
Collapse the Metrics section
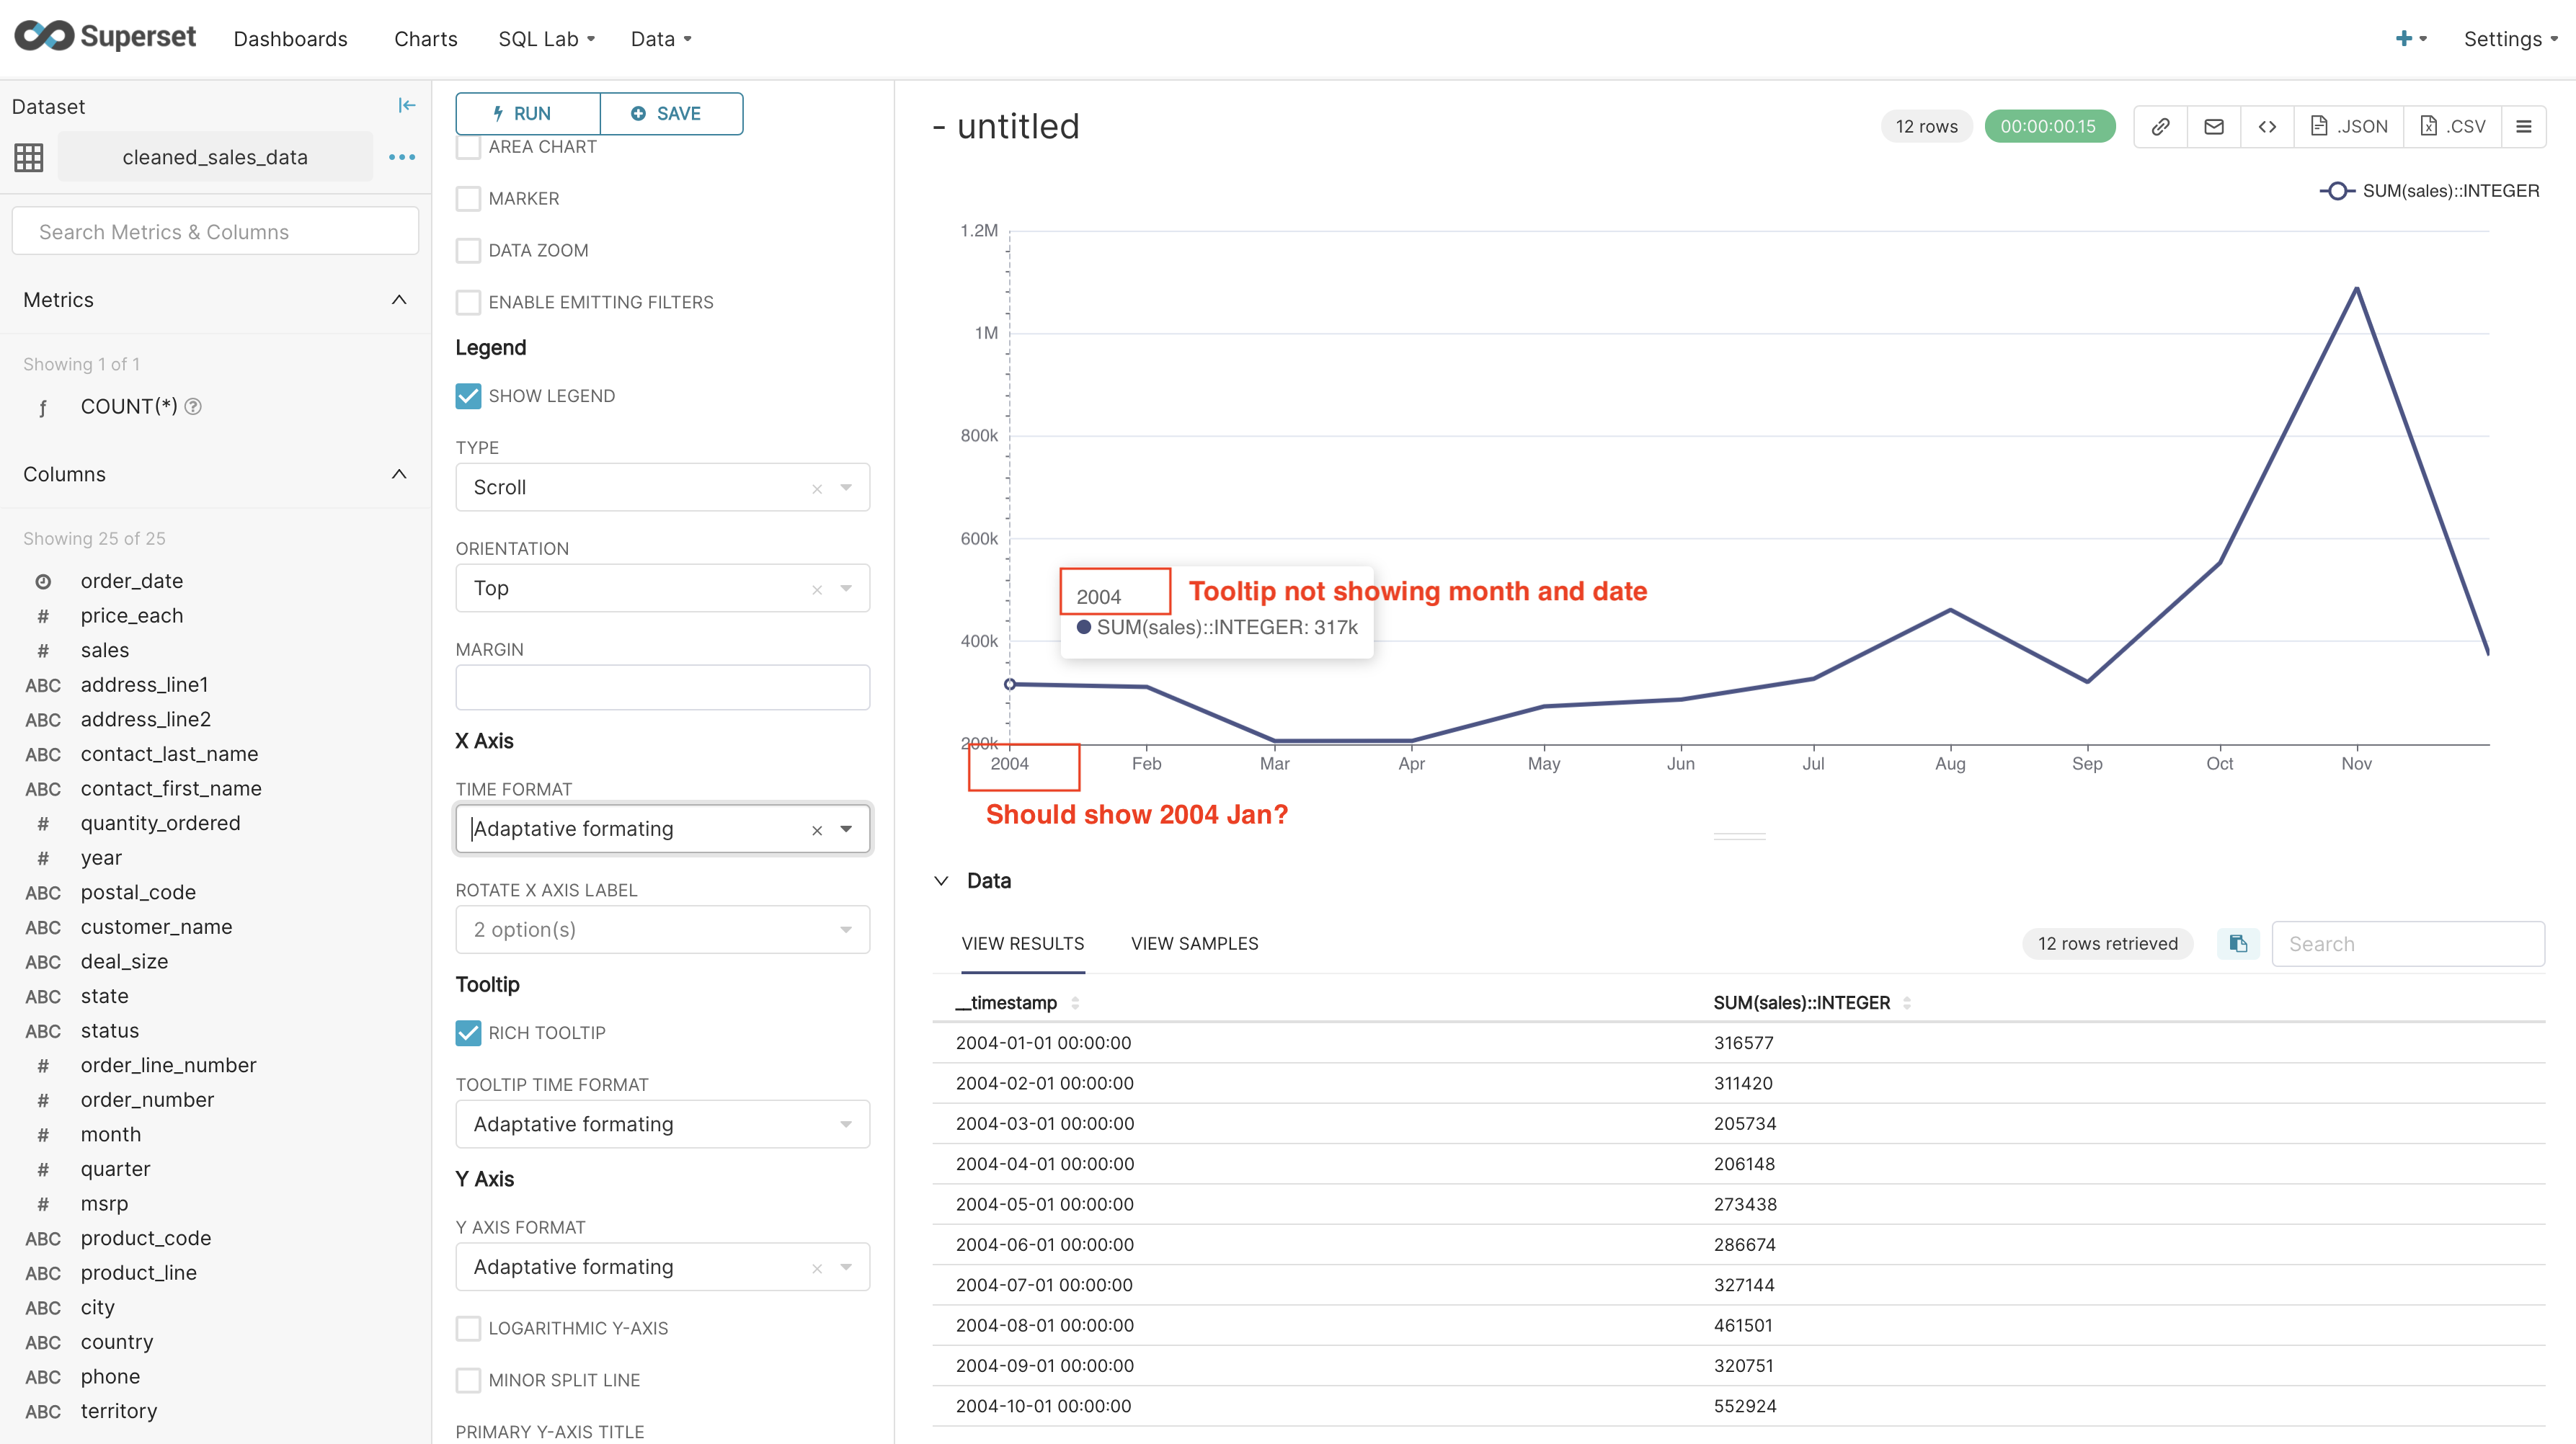(x=399, y=299)
